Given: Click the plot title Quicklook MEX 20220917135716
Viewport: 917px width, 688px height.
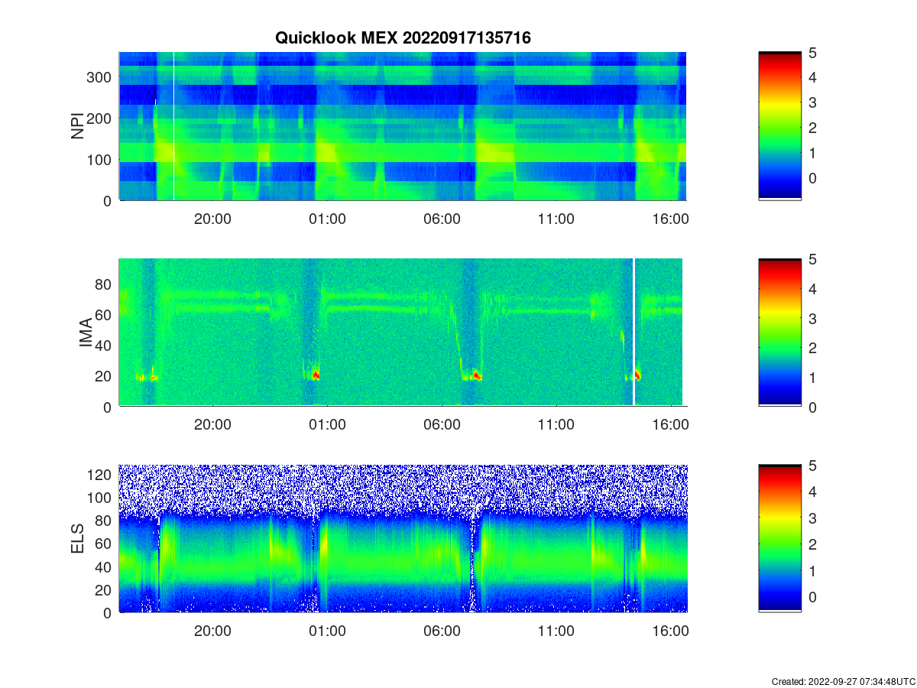Looking at the screenshot, I should 403,37.
